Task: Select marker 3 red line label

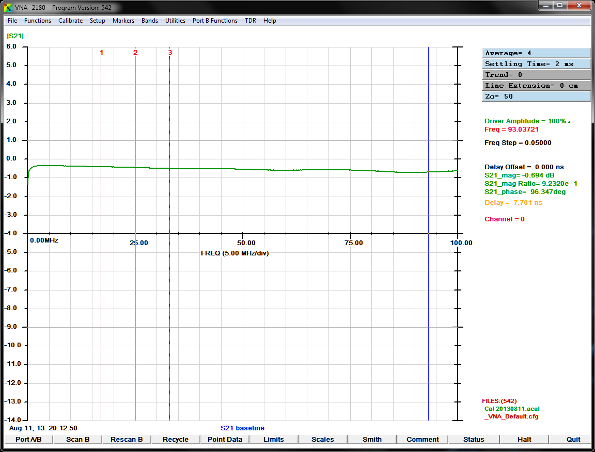Action: pyautogui.click(x=170, y=53)
